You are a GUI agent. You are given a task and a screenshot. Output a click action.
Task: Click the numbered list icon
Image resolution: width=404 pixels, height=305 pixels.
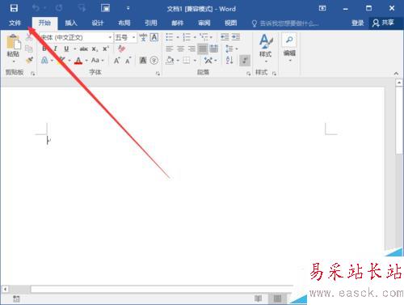click(x=187, y=37)
